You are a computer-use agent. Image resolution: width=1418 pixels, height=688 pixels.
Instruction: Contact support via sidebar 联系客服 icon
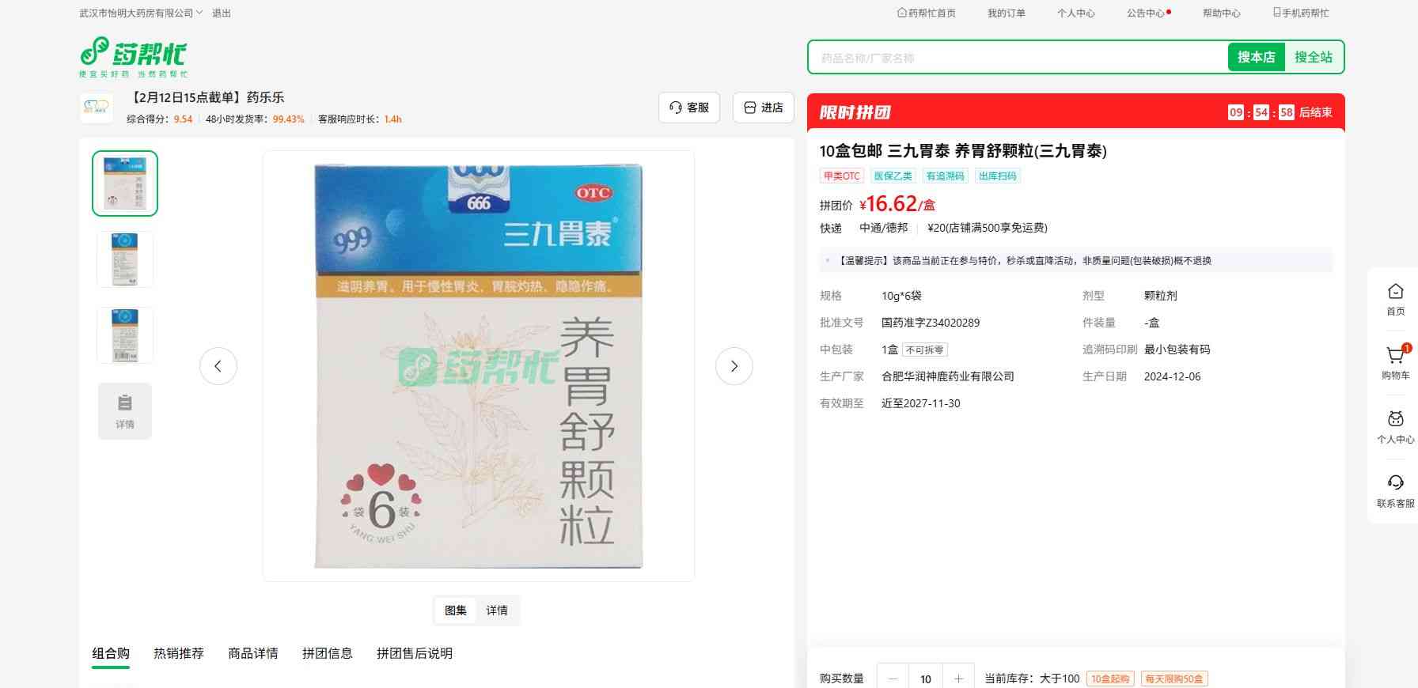coord(1395,490)
